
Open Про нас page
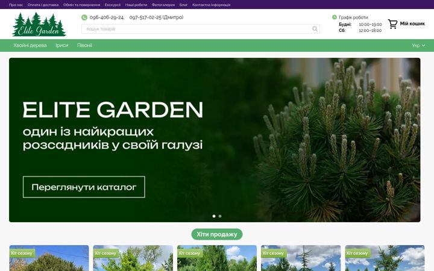click(x=16, y=5)
